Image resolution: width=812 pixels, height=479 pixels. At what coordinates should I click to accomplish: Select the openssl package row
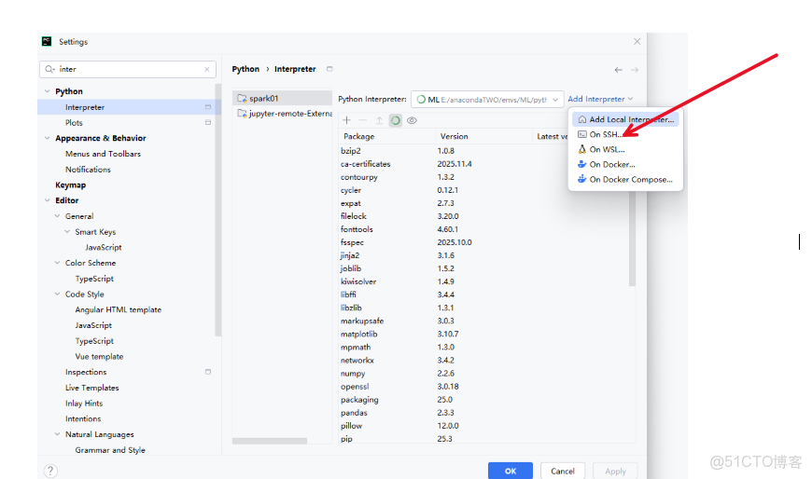coord(484,387)
